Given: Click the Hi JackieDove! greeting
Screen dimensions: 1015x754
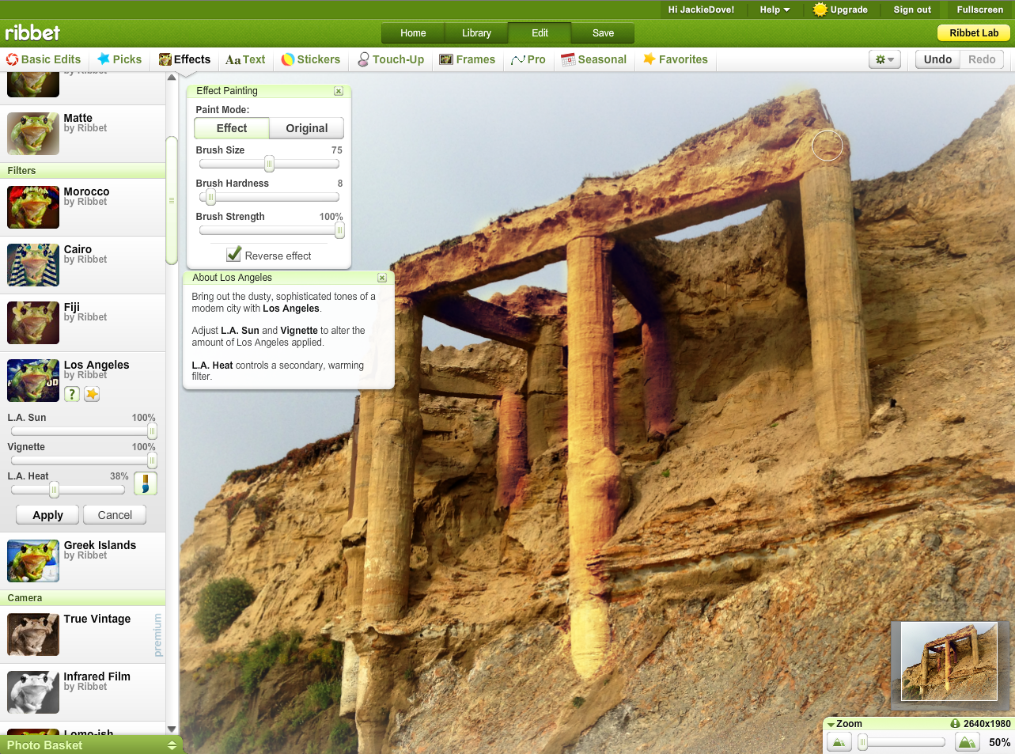Looking at the screenshot, I should 701,9.
